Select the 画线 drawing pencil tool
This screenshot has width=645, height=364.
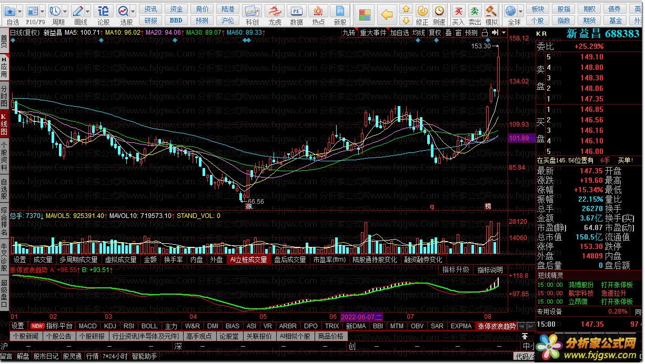(x=78, y=11)
